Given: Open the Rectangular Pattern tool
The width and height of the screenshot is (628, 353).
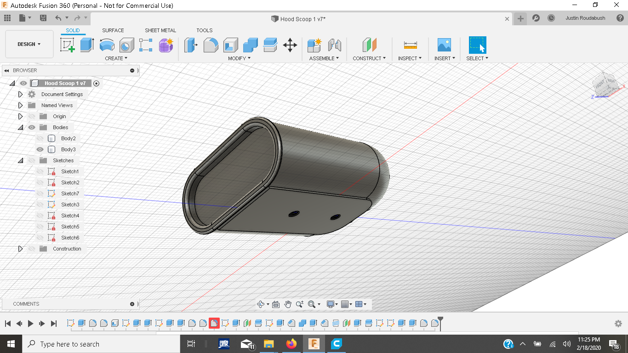Looking at the screenshot, I should pyautogui.click(x=146, y=45).
